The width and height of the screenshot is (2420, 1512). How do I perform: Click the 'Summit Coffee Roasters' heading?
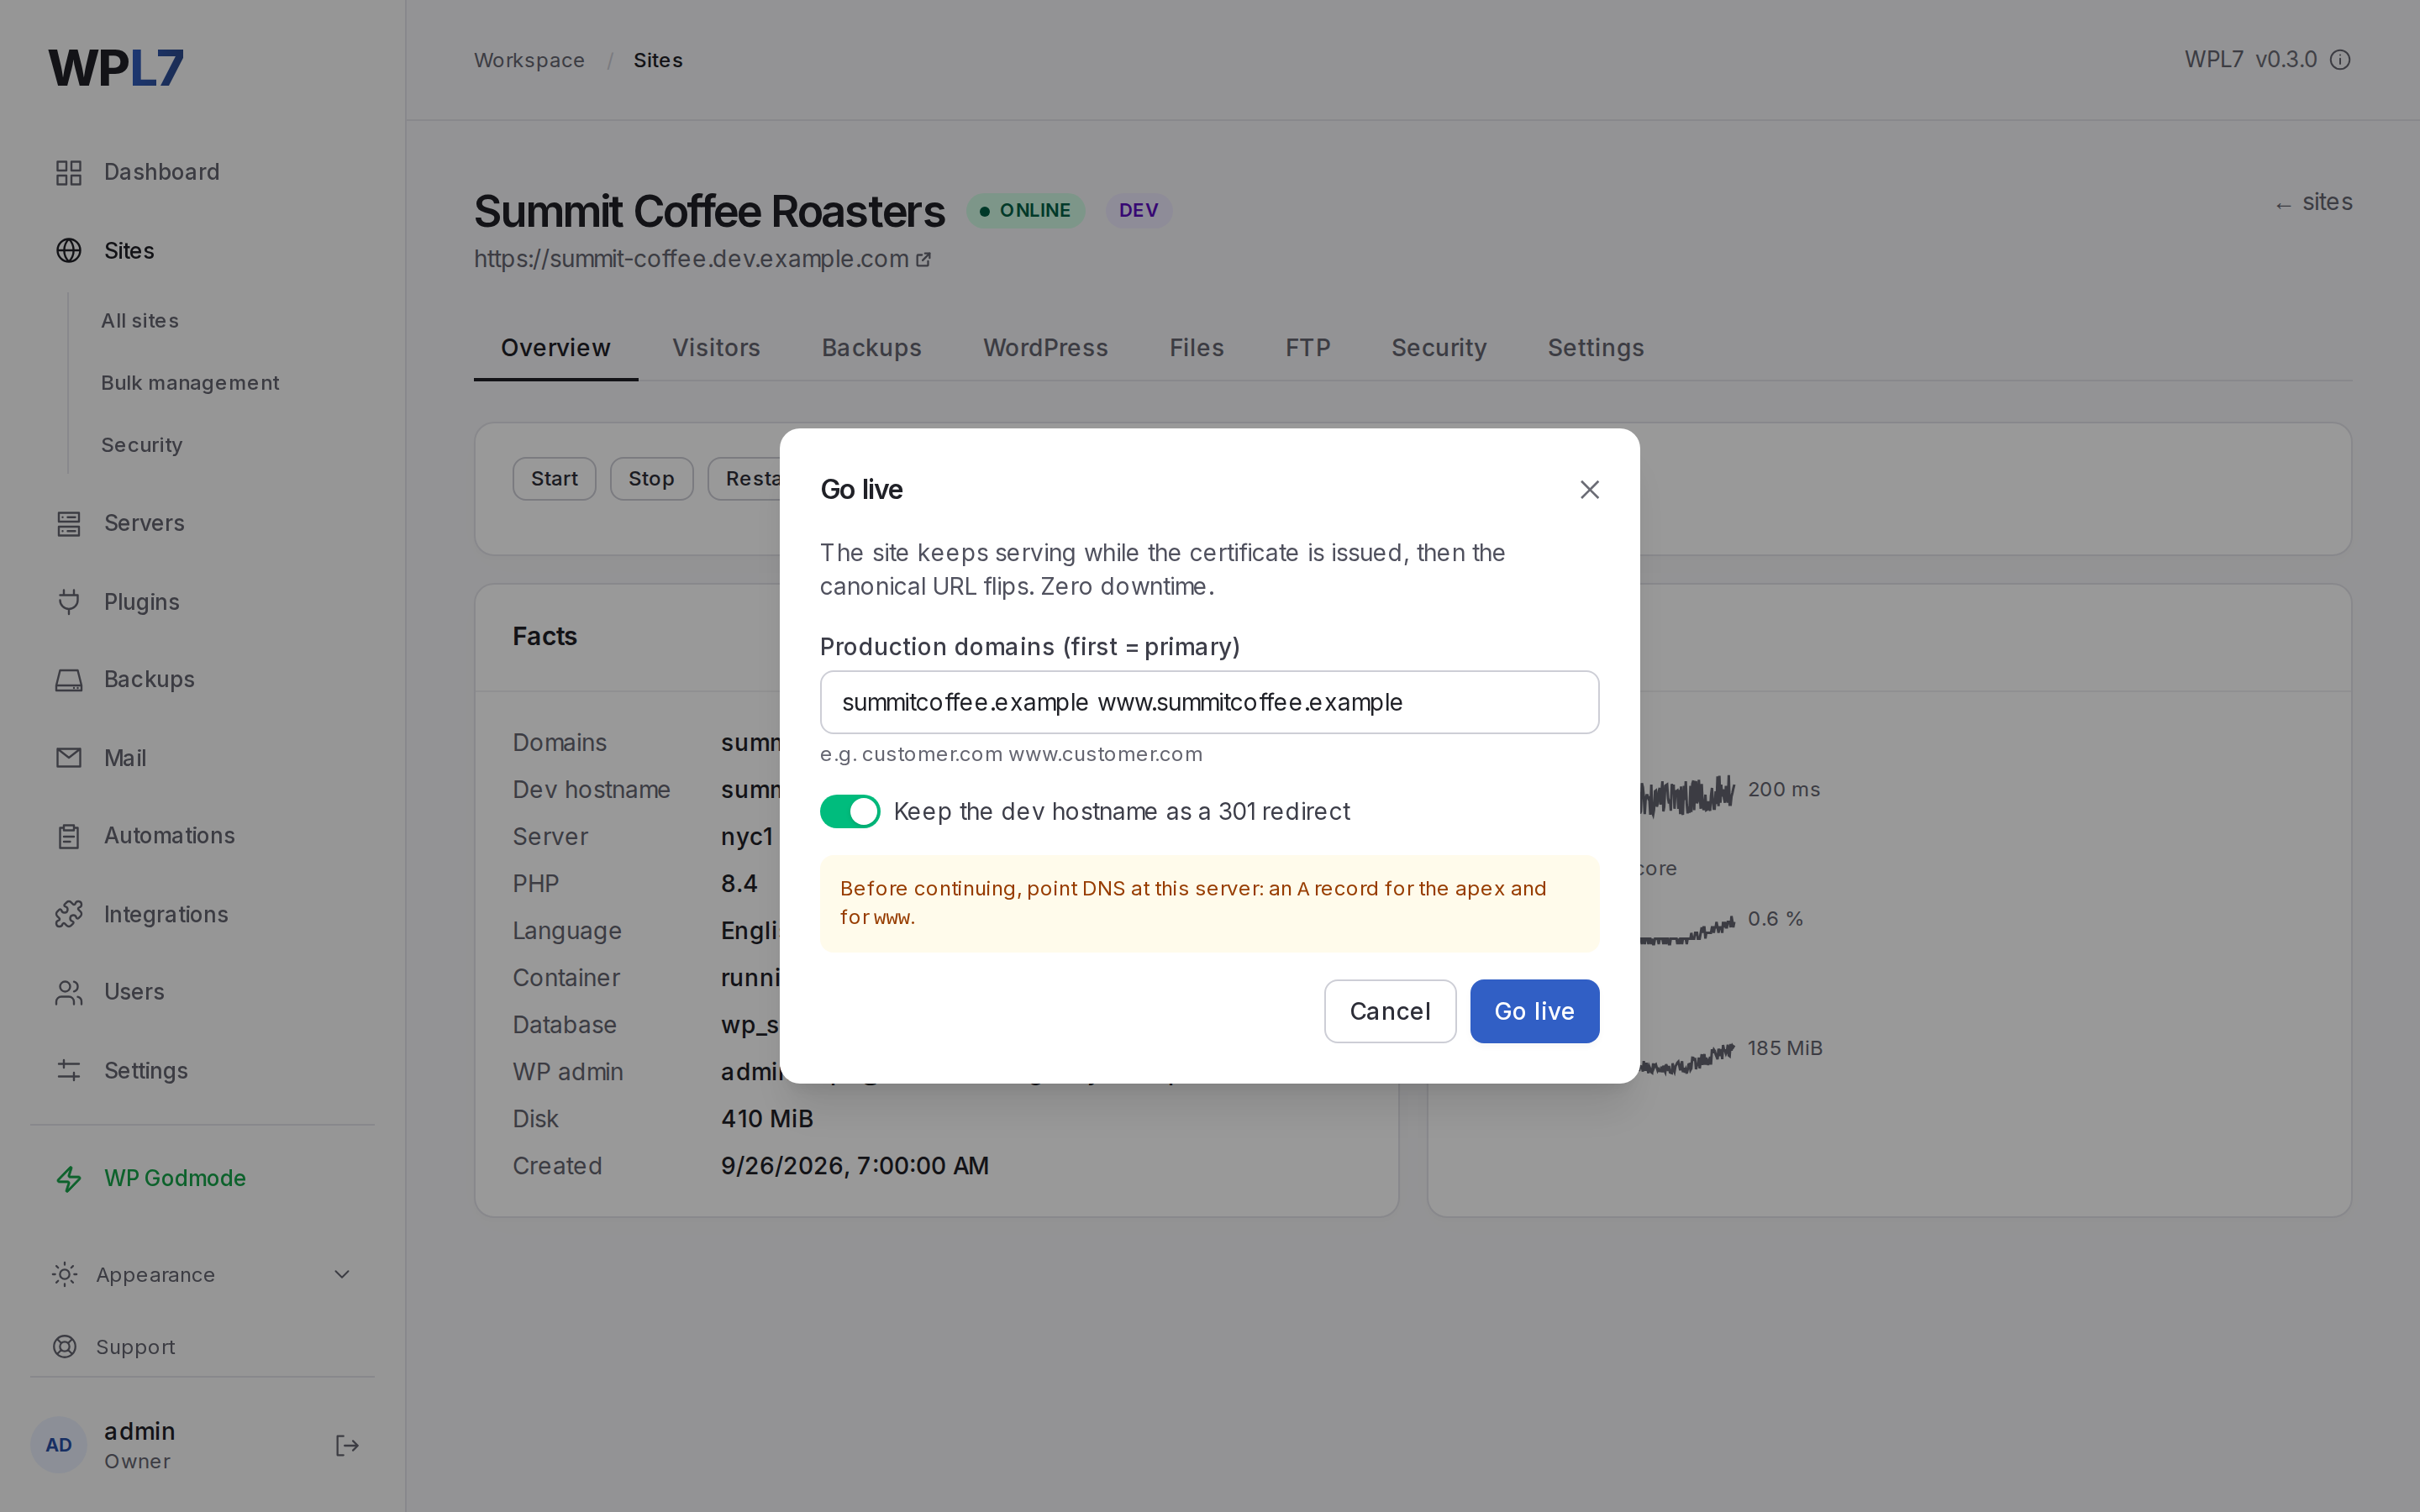709,211
